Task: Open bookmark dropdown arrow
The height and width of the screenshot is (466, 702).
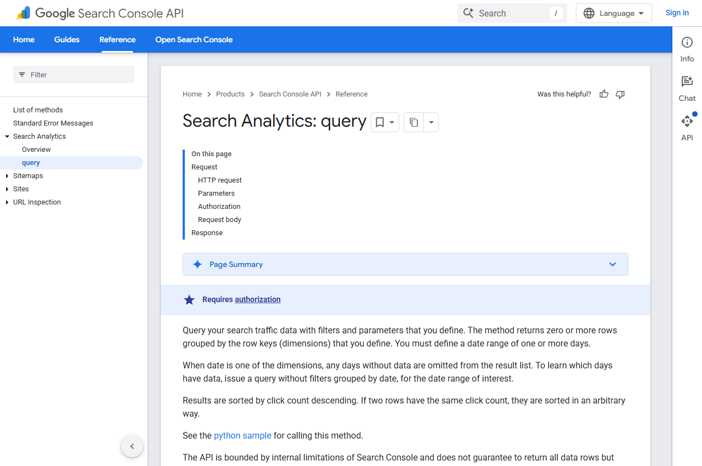Action: point(392,122)
